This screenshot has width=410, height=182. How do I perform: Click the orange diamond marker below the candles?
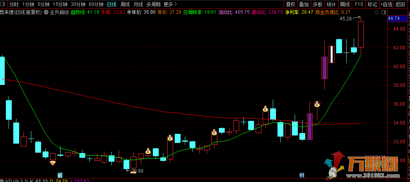[x=52, y=163]
